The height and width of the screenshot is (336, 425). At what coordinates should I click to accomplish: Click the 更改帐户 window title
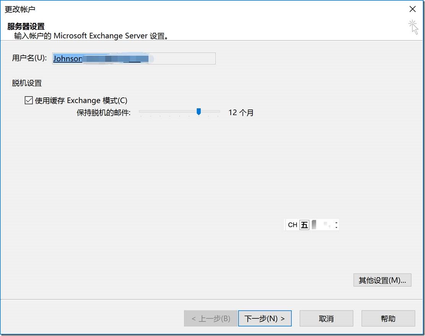click(x=20, y=9)
